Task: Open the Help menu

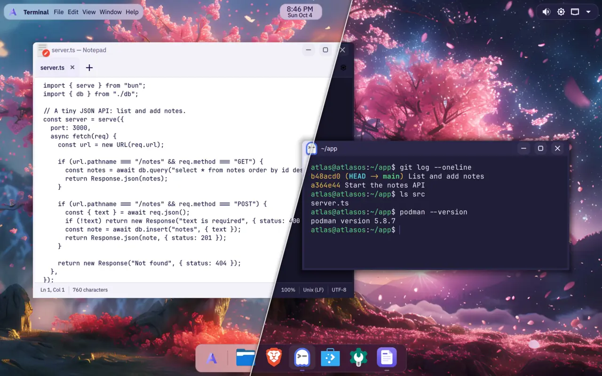Action: point(132,12)
